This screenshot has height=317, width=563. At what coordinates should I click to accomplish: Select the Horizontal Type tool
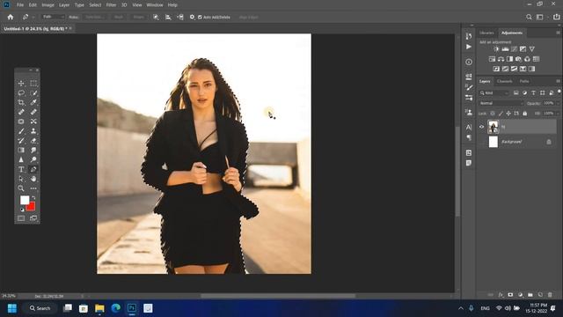(x=21, y=169)
